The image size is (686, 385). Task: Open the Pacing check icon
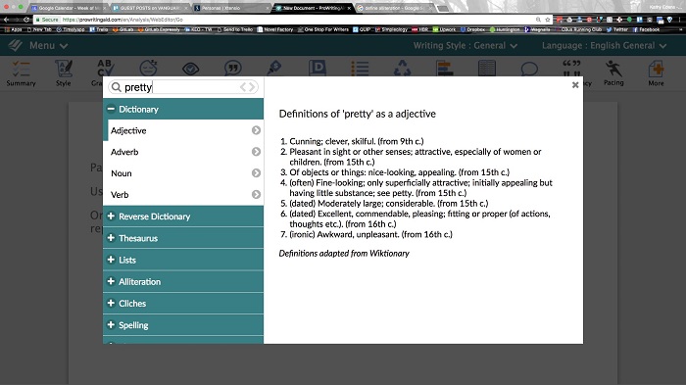click(x=613, y=73)
